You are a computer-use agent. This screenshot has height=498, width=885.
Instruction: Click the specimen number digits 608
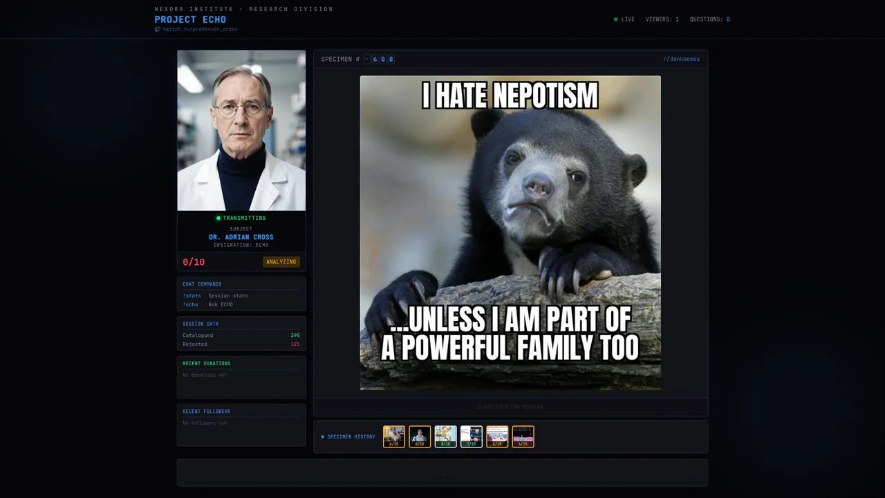point(382,59)
